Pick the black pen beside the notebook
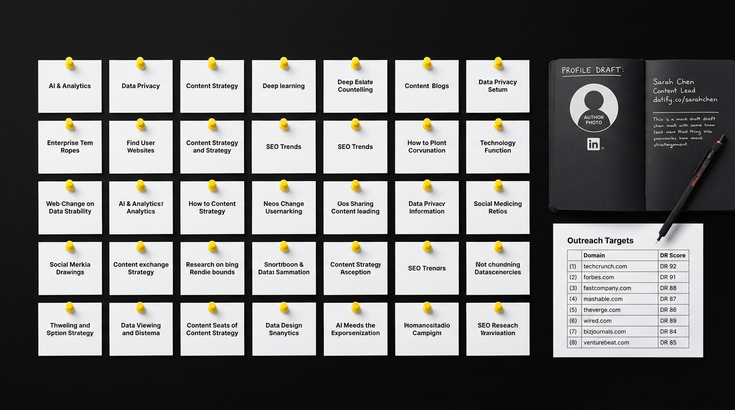This screenshot has height=410, width=735. click(x=691, y=189)
